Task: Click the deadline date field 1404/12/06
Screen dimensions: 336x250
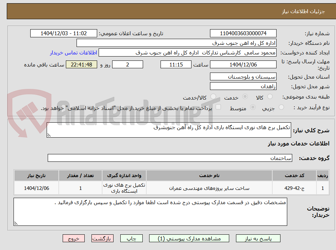Action: coord(243,64)
